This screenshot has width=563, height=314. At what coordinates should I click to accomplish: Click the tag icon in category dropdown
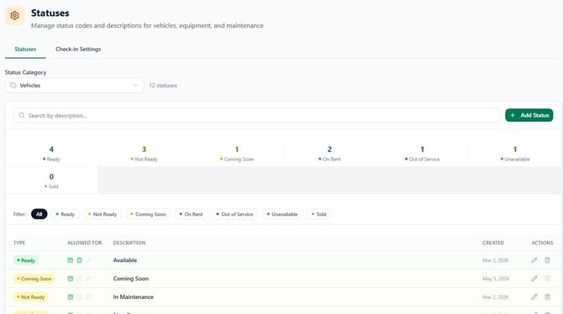13,86
